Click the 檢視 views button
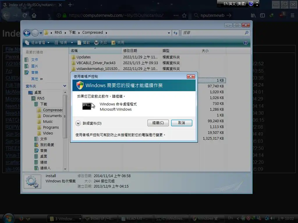 [x=61, y=43]
